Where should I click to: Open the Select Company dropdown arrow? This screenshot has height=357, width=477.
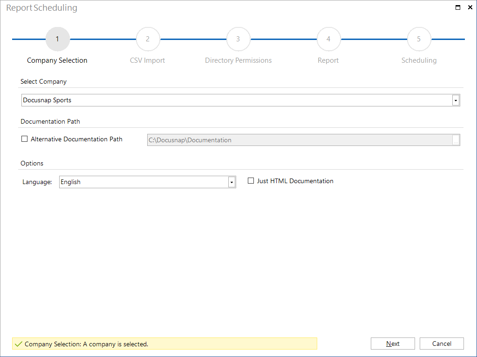coord(456,100)
